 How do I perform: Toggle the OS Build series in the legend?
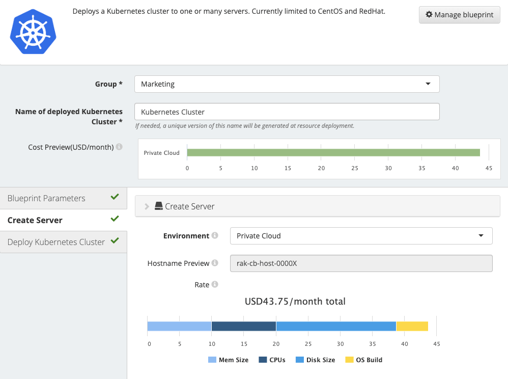[x=363, y=360]
